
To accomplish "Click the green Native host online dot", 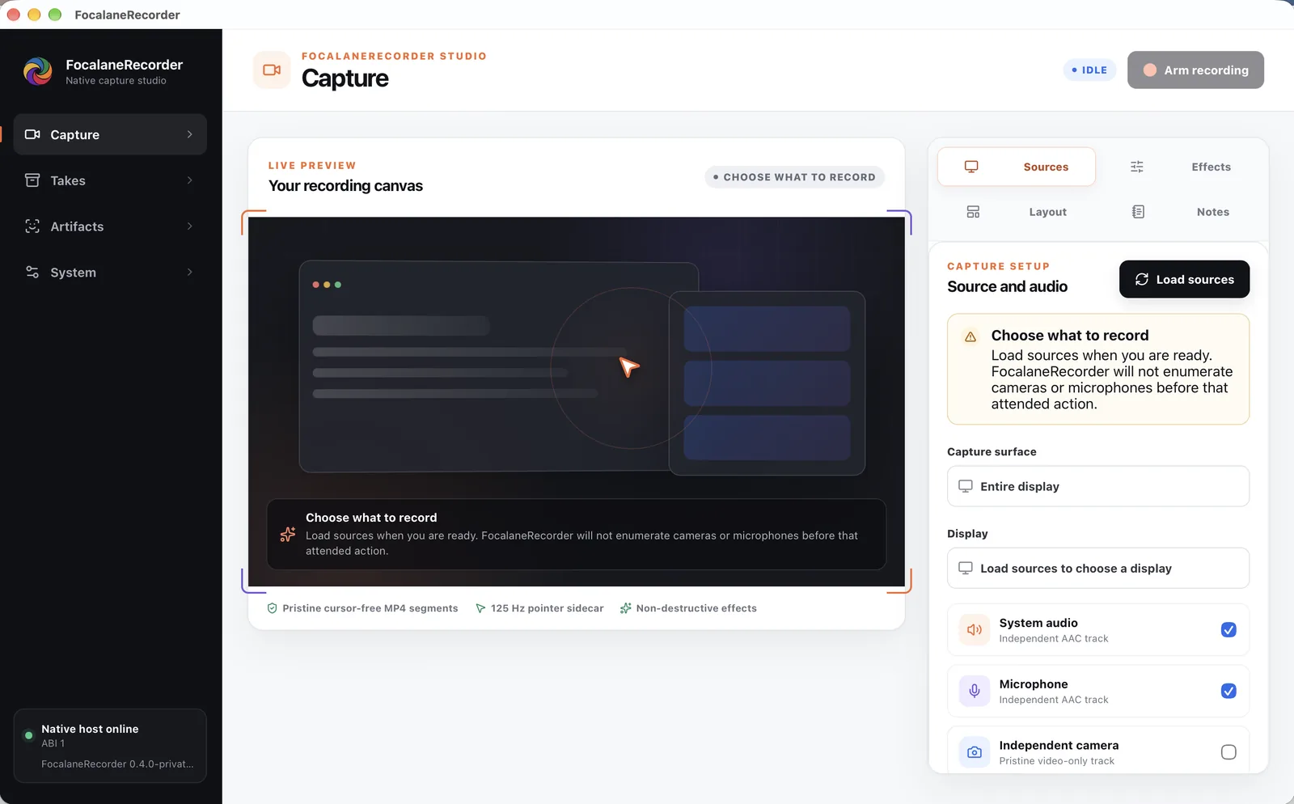I will click(29, 735).
